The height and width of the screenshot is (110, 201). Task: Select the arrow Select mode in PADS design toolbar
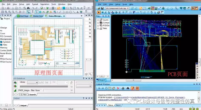99,12
